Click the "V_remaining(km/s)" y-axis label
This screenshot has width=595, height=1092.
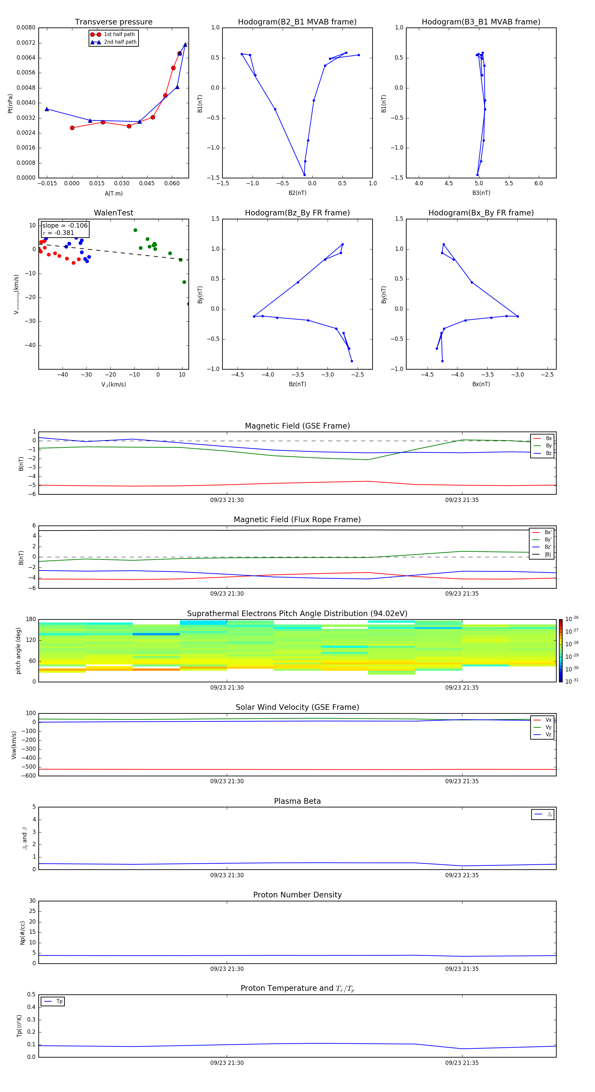16,294
